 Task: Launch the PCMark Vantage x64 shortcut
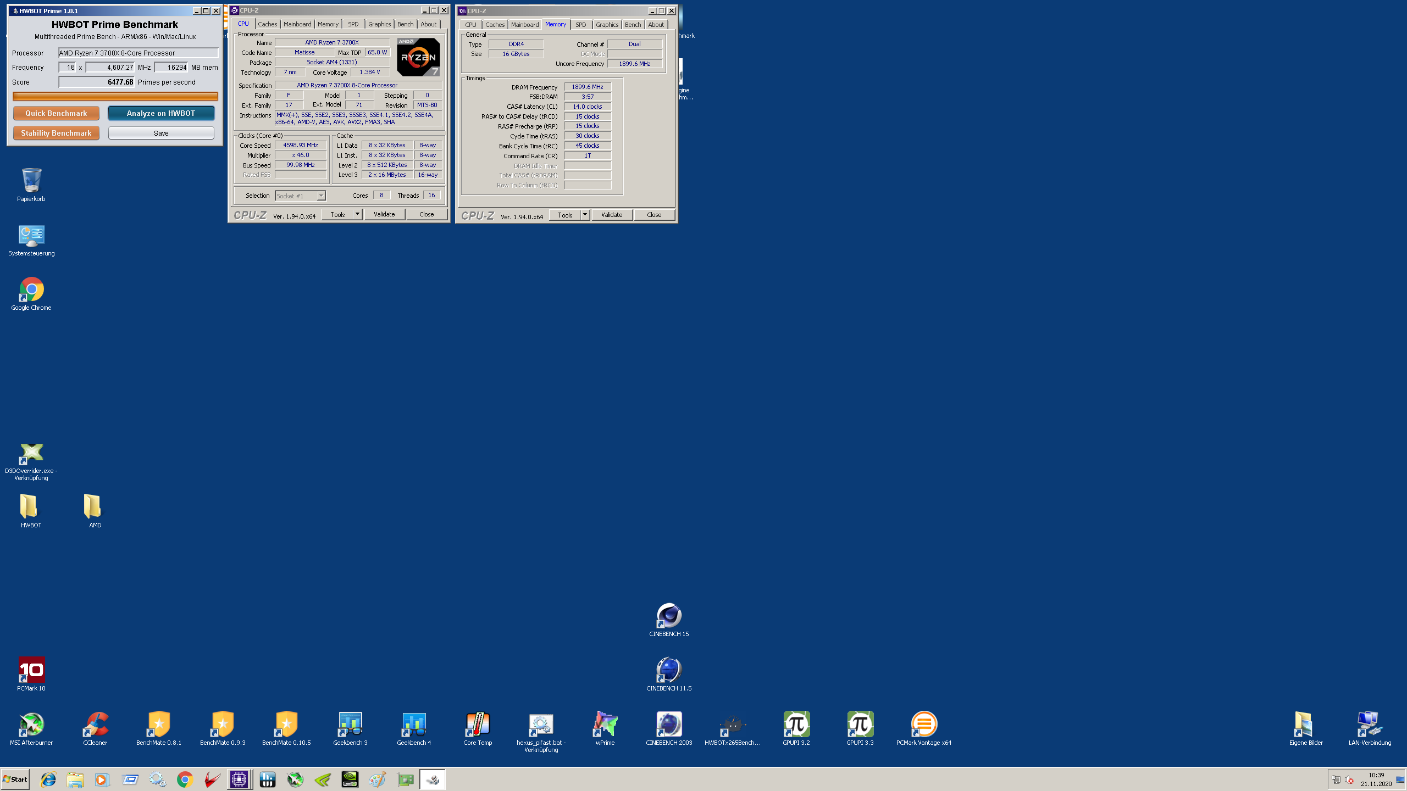tap(924, 728)
